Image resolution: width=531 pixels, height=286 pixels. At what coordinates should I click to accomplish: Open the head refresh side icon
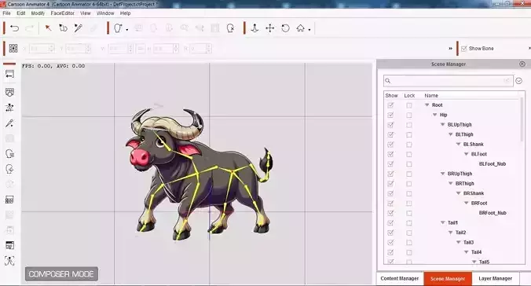click(10, 169)
